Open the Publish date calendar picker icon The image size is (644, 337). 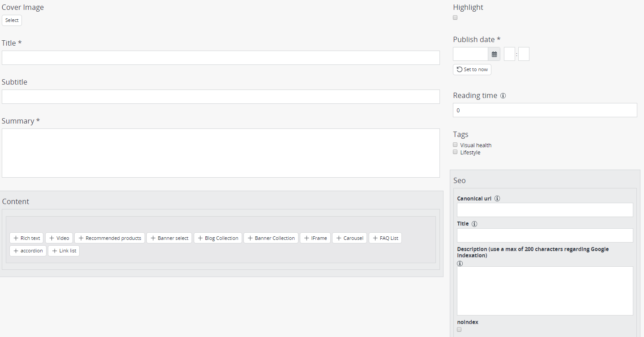click(494, 54)
